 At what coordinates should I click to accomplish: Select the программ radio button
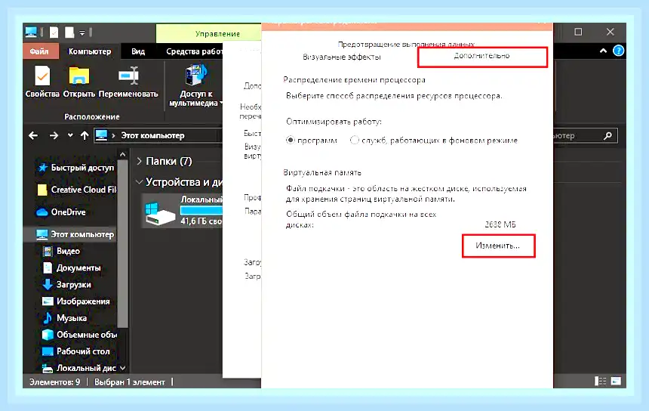(290, 140)
